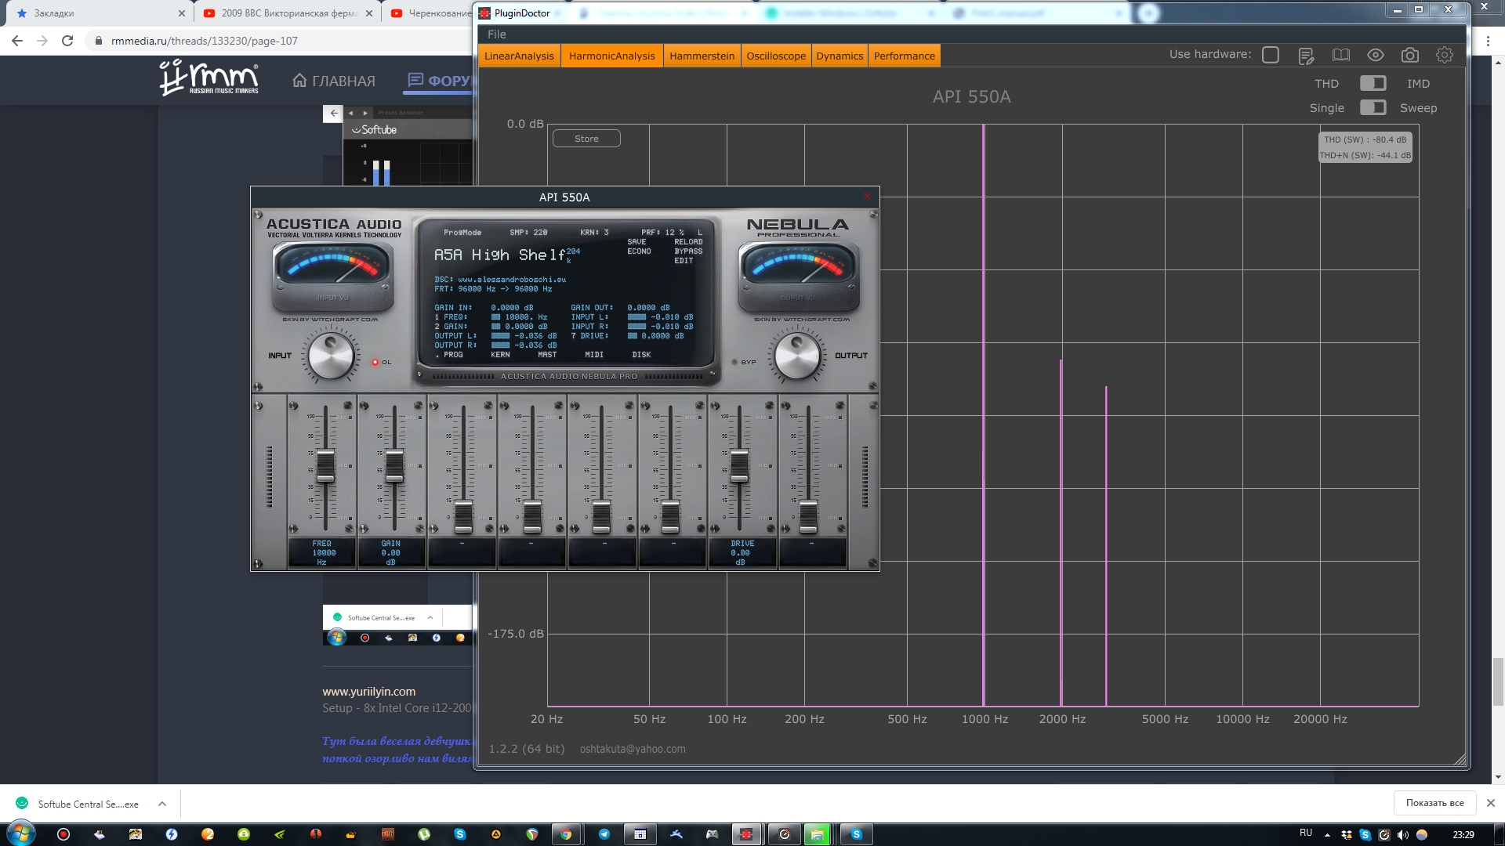Open the MAST page on Nebula display

(547, 355)
